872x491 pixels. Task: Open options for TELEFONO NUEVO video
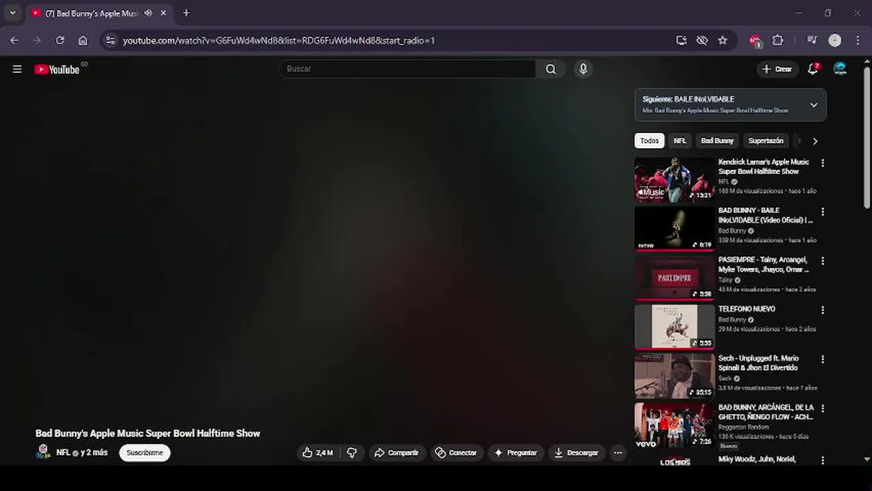point(822,310)
